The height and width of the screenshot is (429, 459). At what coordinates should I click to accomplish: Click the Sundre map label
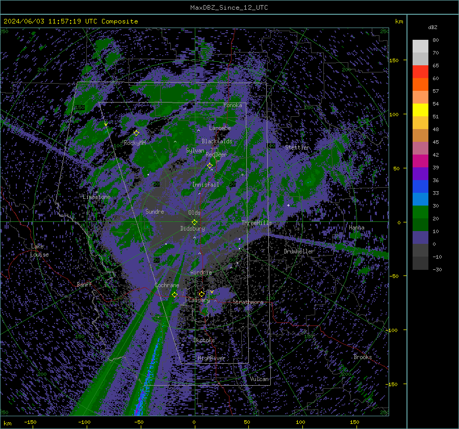click(155, 211)
